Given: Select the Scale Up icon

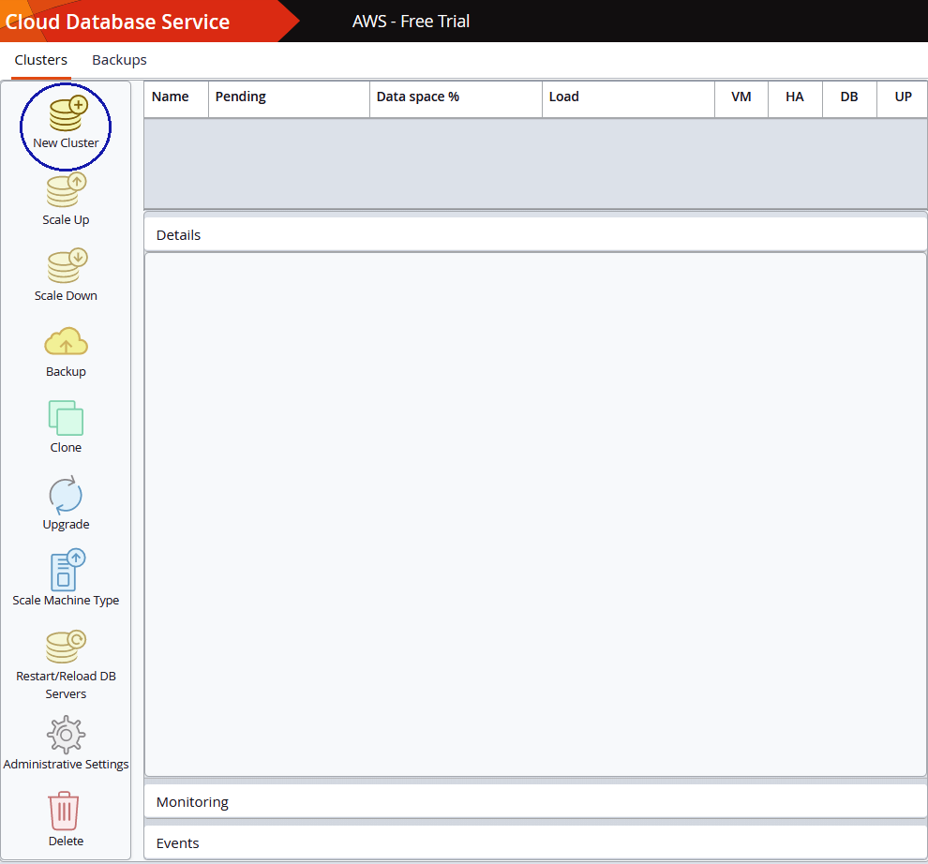Looking at the screenshot, I should click(x=66, y=191).
